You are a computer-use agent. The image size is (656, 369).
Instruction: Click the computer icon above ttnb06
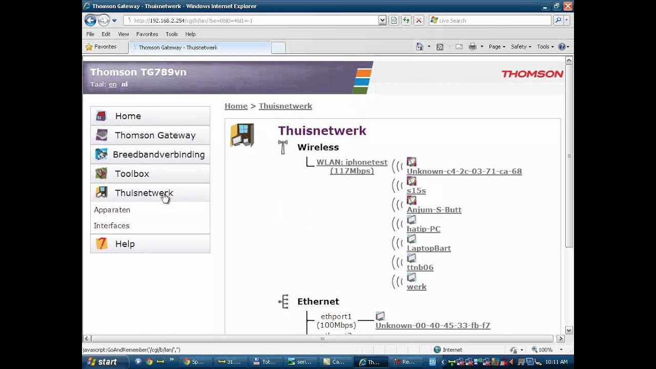412,258
